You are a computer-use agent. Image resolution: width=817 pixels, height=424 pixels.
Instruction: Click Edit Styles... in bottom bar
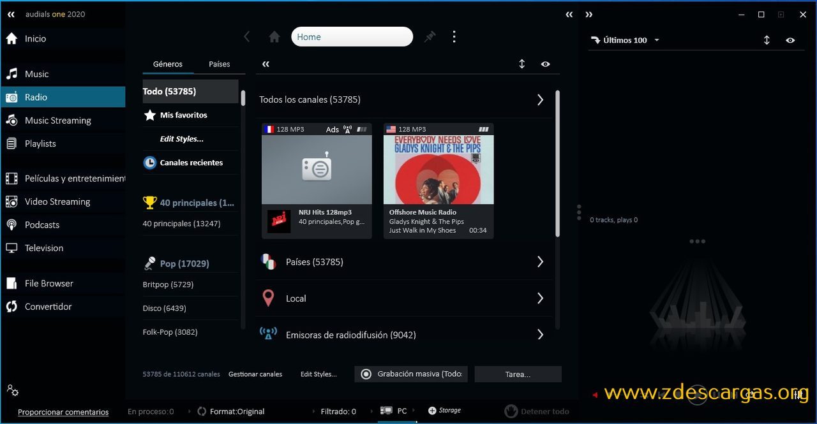(319, 374)
